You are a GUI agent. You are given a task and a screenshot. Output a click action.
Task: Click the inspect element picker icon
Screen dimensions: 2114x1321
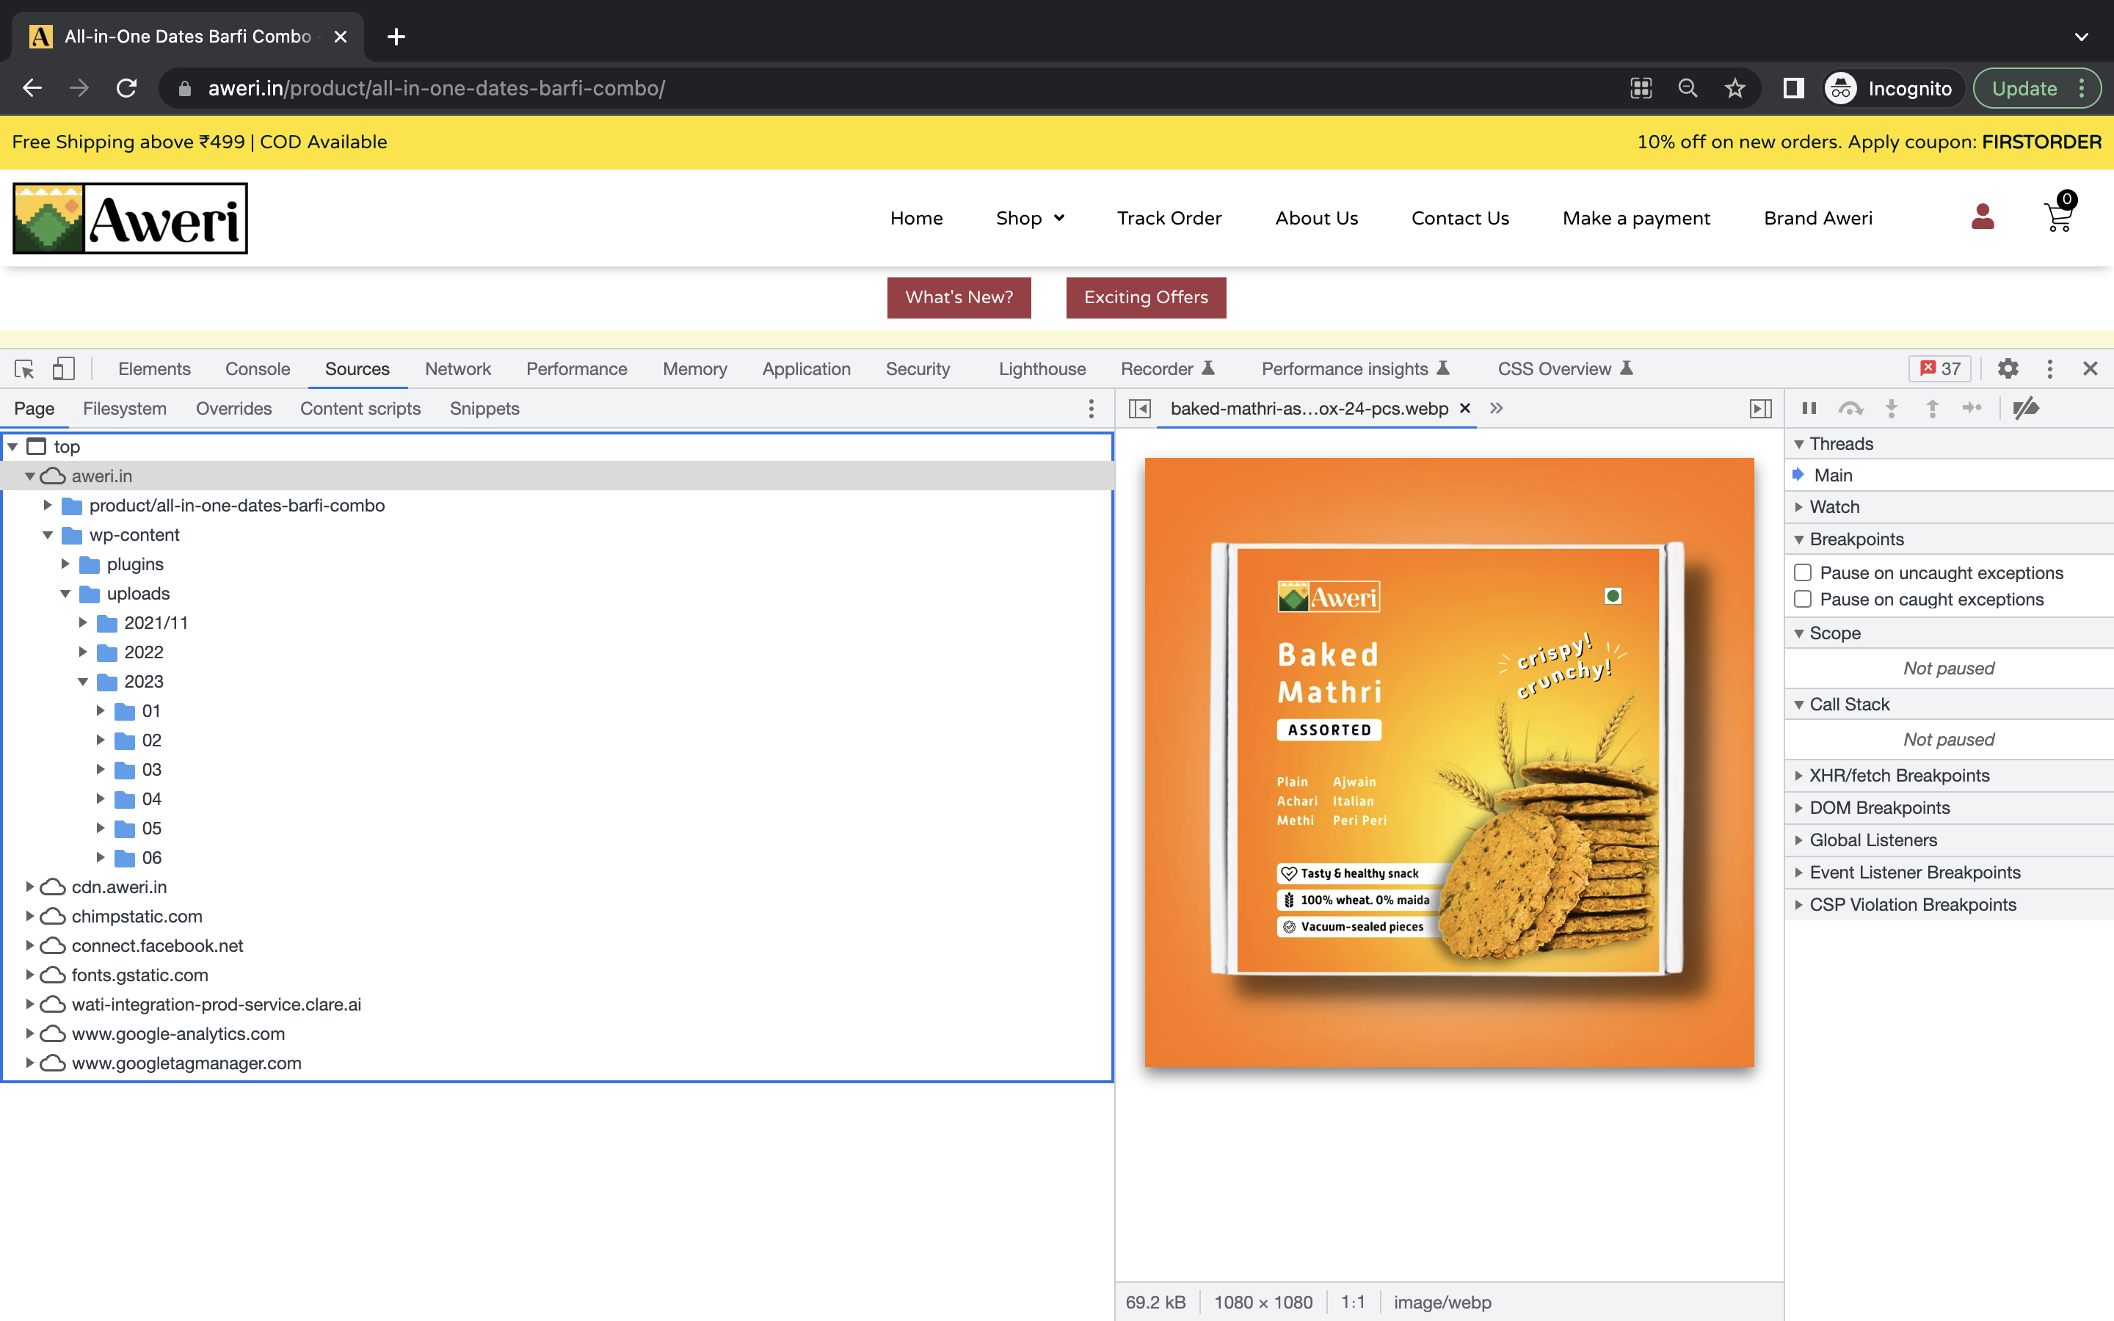[x=24, y=368]
